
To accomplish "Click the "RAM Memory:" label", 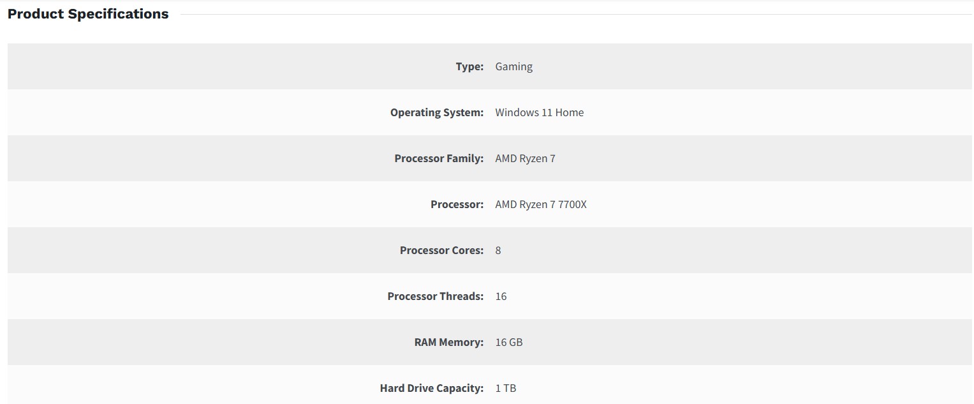I will tap(448, 342).
